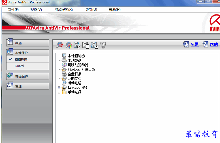220x143 pixels.
Task: Click the 手动选择 folder icon
Action: pyautogui.click(x=64, y=92)
